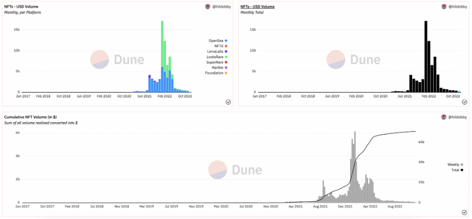Click the checkmark icon on per-Platform chart

(228, 102)
